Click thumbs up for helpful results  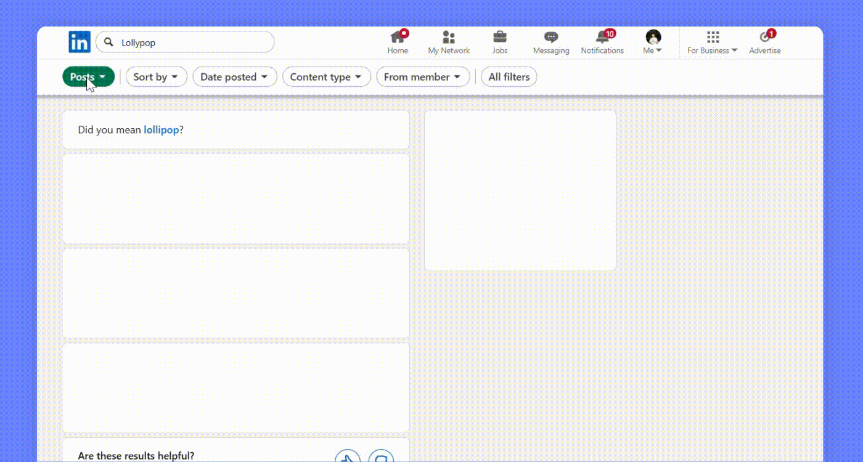coord(348,457)
